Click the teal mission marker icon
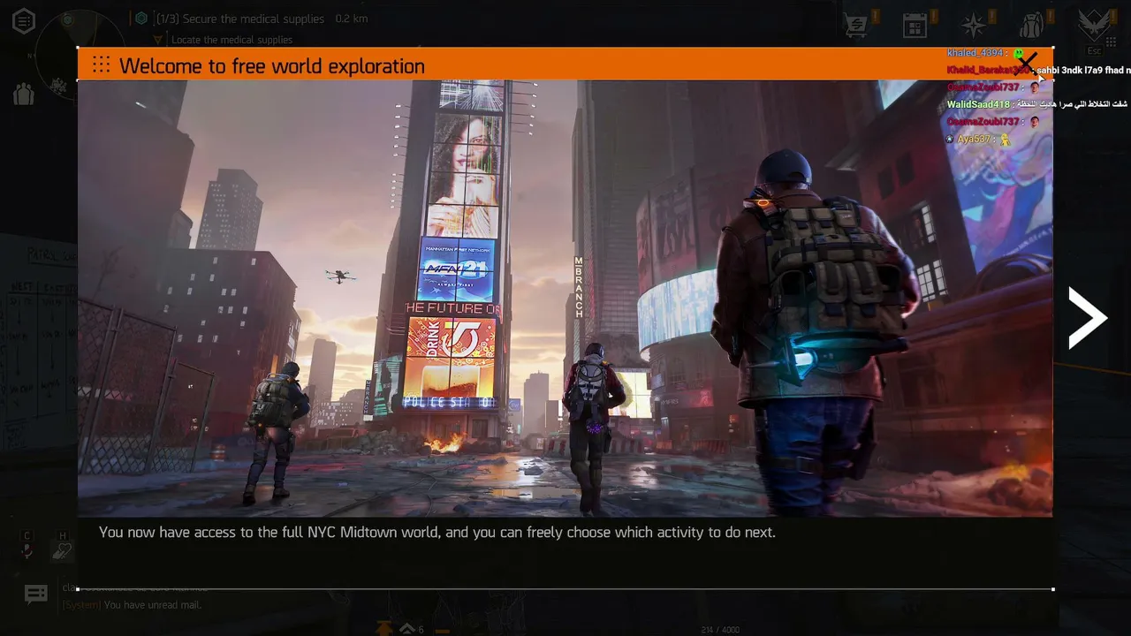This screenshot has height=636, width=1131. pos(140,19)
